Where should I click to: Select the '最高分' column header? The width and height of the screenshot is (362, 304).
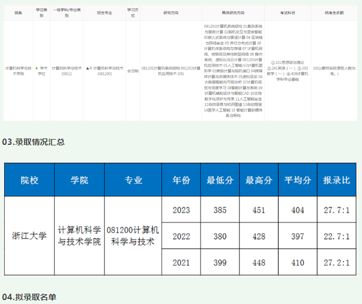259,180
